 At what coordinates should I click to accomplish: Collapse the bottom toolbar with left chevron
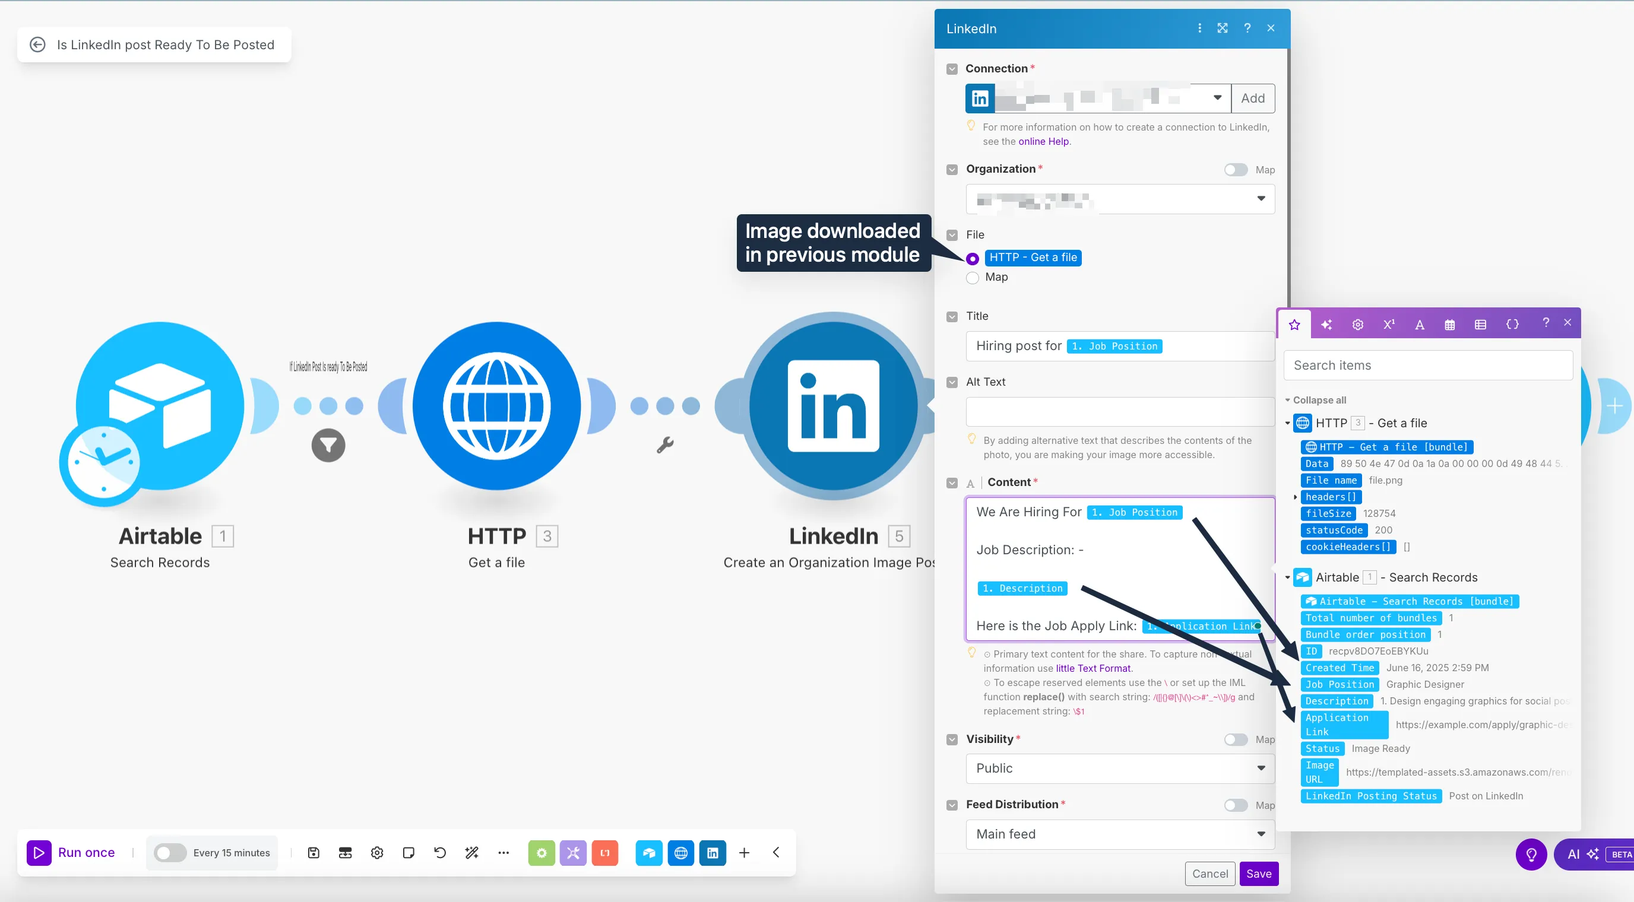[776, 853]
